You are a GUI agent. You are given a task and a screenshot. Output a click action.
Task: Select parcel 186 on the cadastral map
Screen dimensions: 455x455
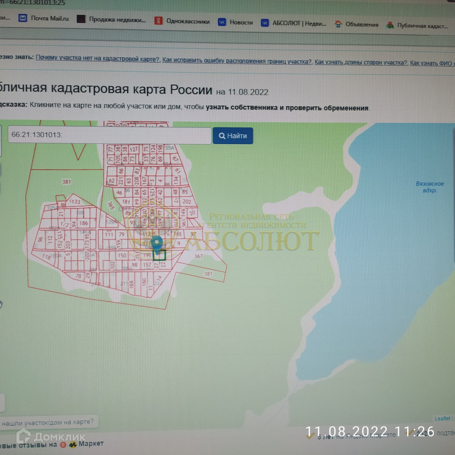[x=83, y=223]
